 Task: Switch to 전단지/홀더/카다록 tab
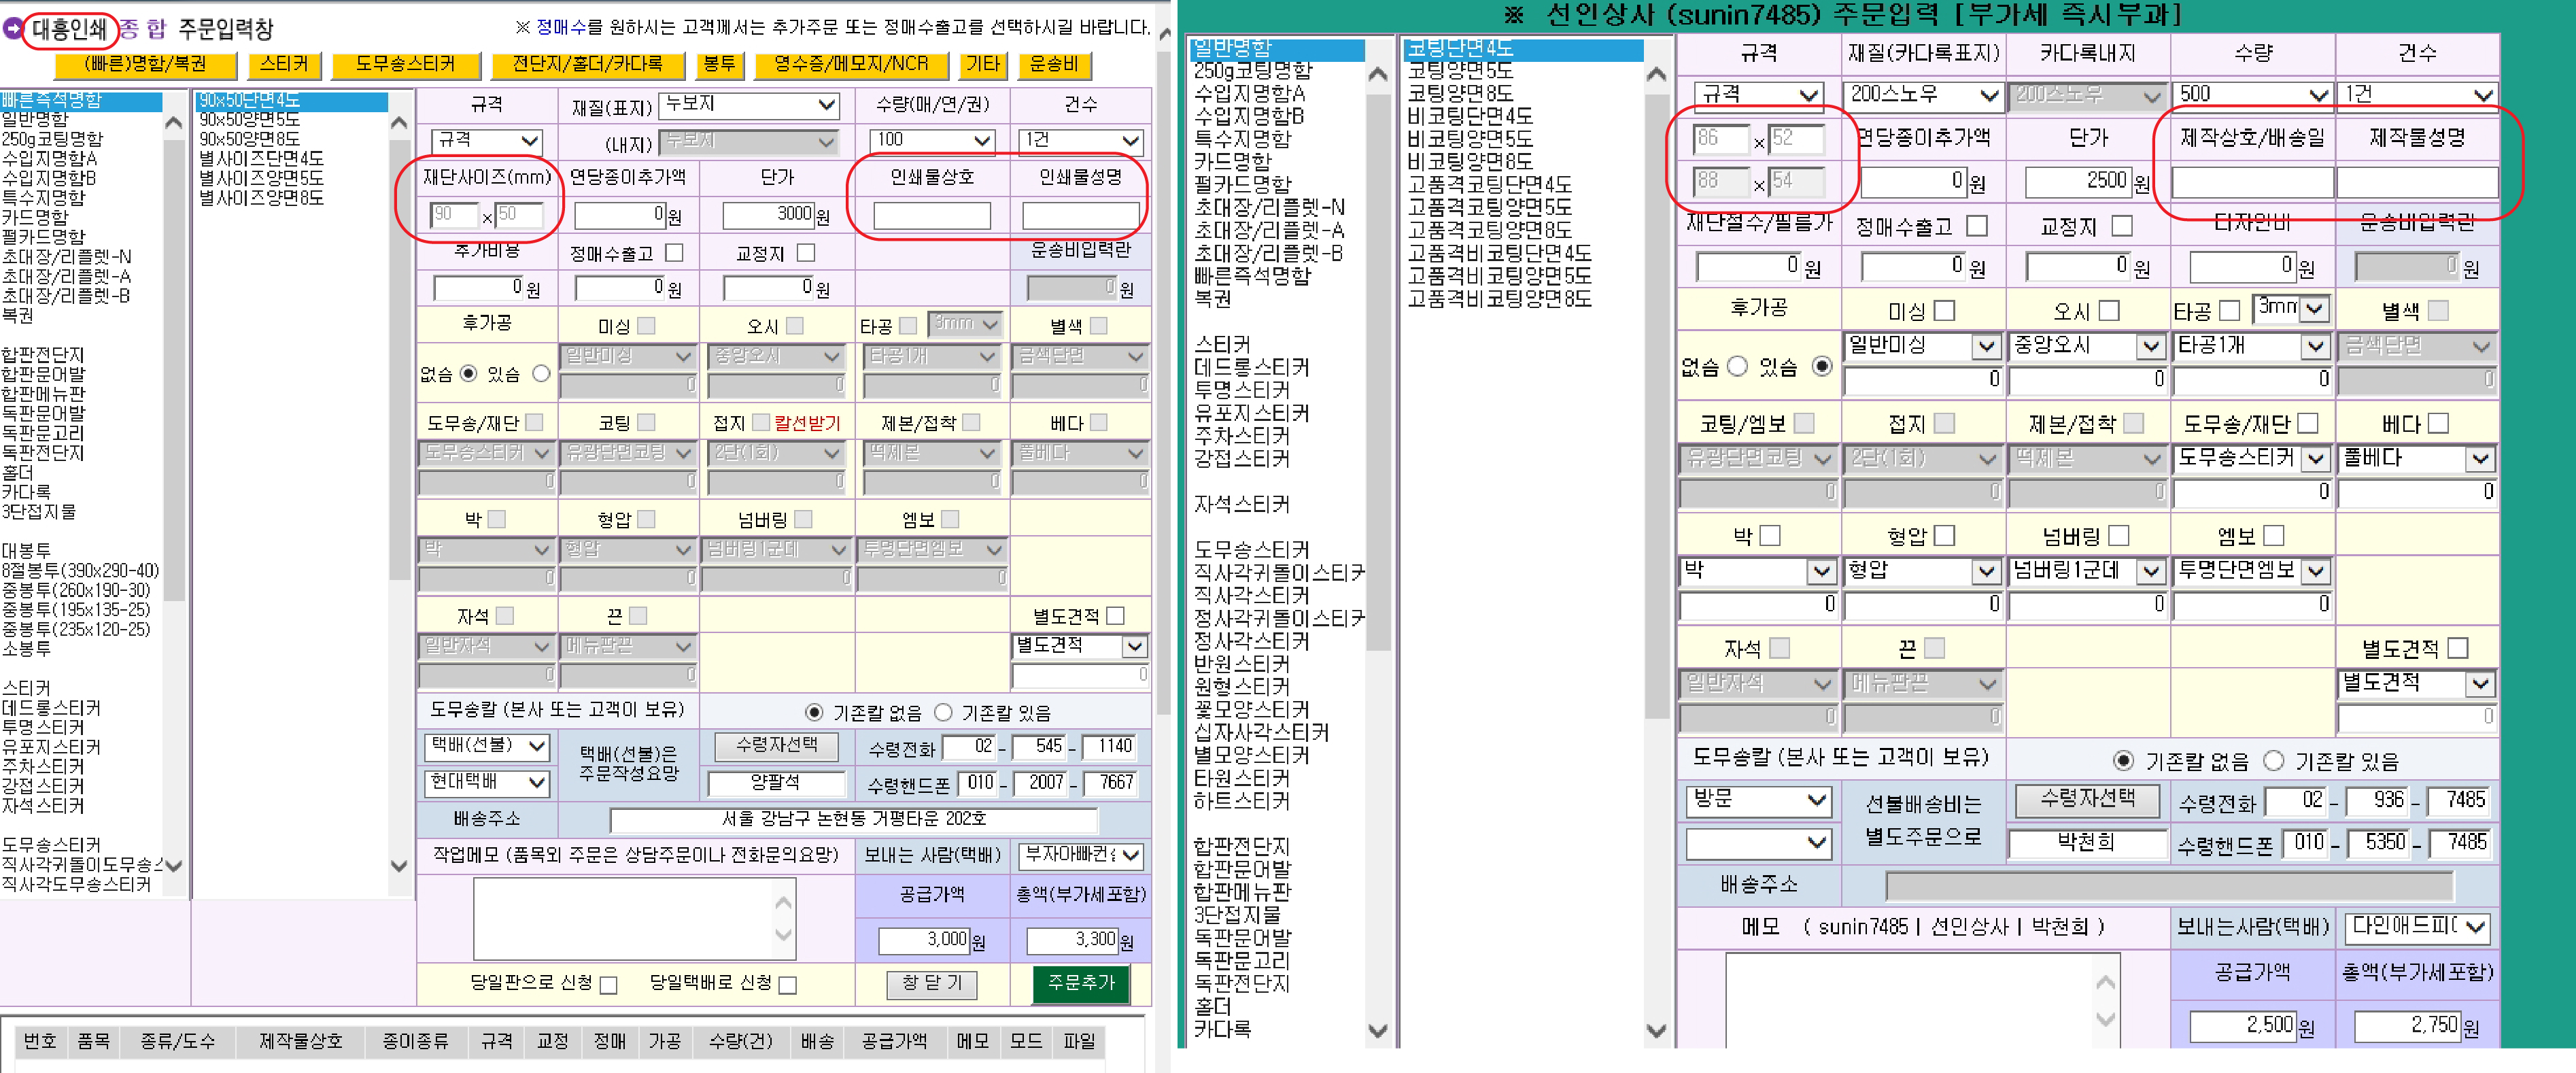coord(588,65)
